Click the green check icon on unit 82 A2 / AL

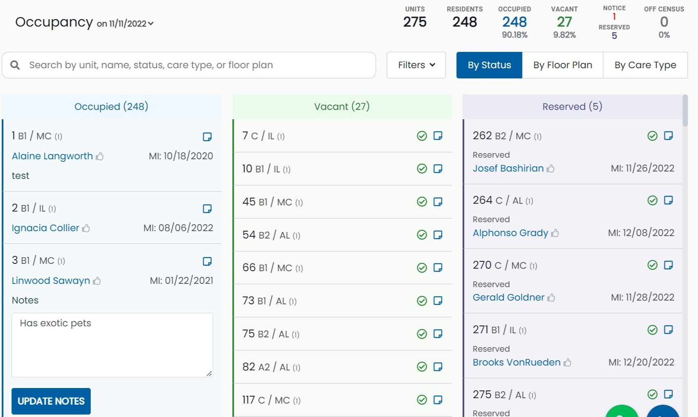point(422,367)
